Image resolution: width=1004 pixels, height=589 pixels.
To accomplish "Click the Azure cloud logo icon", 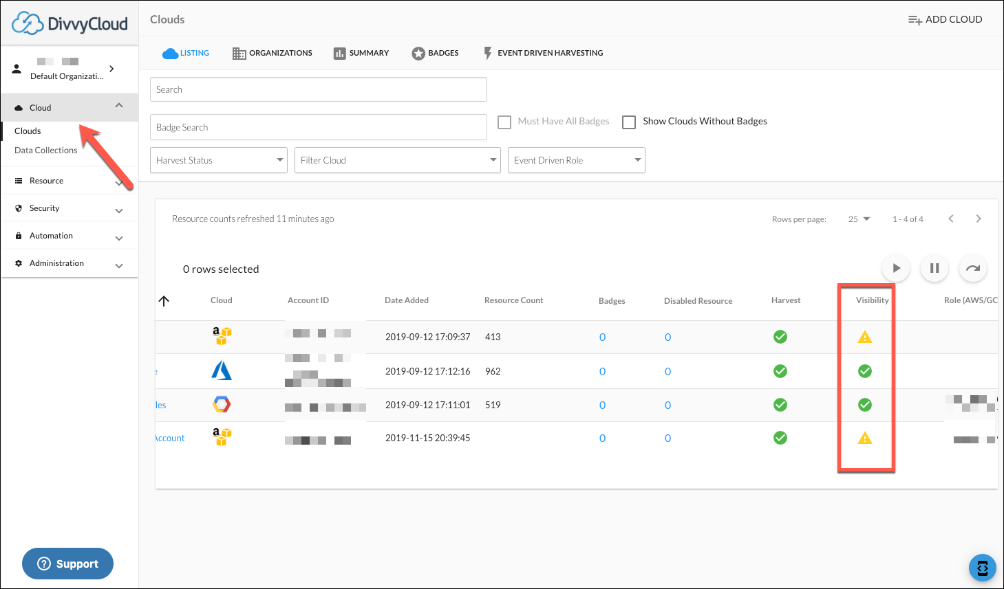I will (x=221, y=371).
